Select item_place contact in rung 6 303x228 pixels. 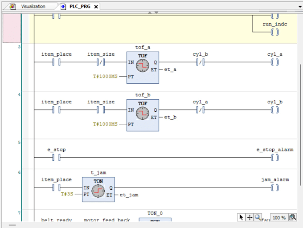pyautogui.click(x=56, y=187)
